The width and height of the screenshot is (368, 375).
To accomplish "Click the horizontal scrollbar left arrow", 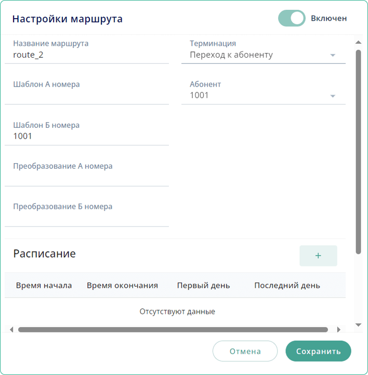I will (11, 329).
